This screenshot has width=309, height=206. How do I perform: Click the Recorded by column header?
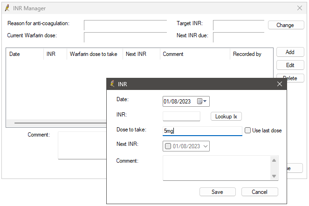click(252, 54)
